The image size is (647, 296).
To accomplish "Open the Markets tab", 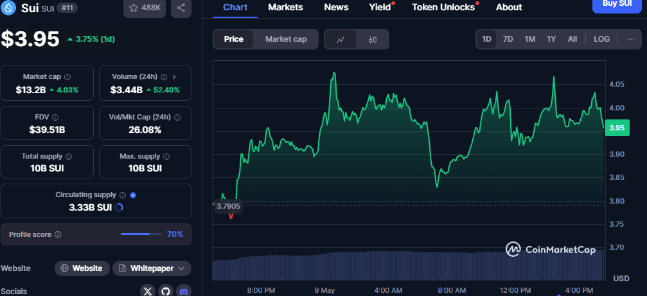I will coord(285,8).
